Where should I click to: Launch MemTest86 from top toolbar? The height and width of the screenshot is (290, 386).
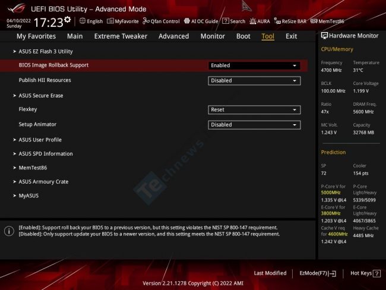(x=327, y=21)
